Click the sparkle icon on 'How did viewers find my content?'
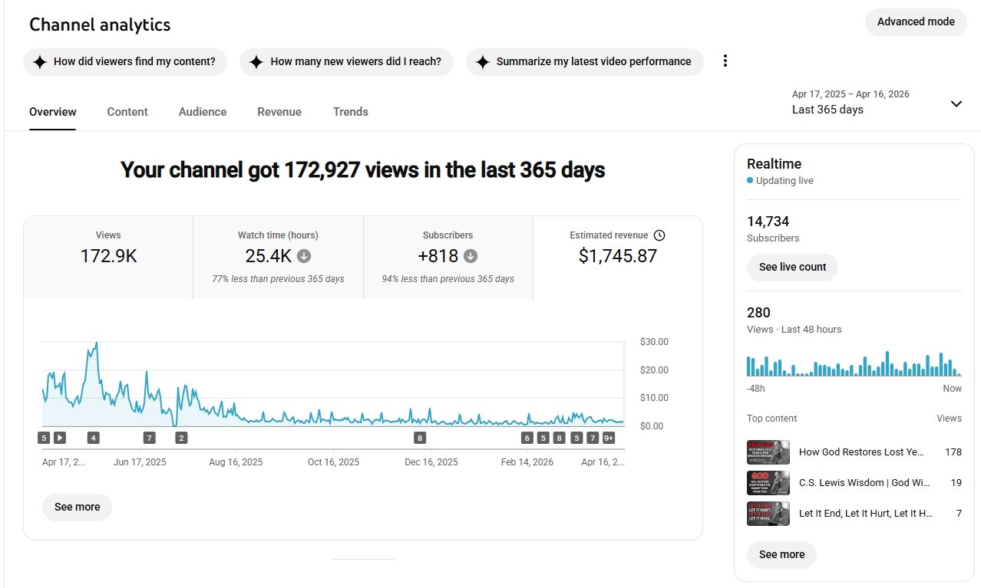Image resolution: width=981 pixels, height=588 pixels. click(40, 62)
